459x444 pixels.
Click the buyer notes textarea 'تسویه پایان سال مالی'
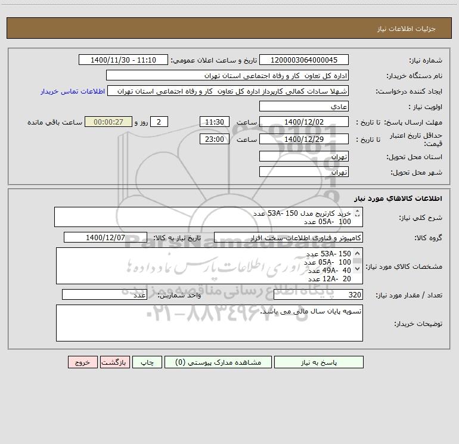click(209, 323)
